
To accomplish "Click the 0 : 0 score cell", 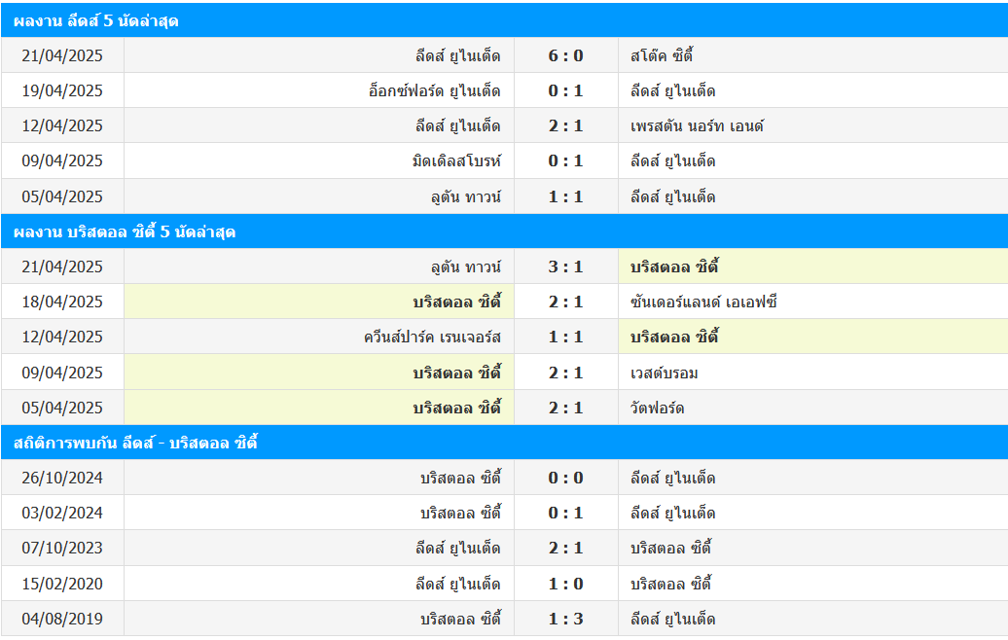I will click(565, 479).
